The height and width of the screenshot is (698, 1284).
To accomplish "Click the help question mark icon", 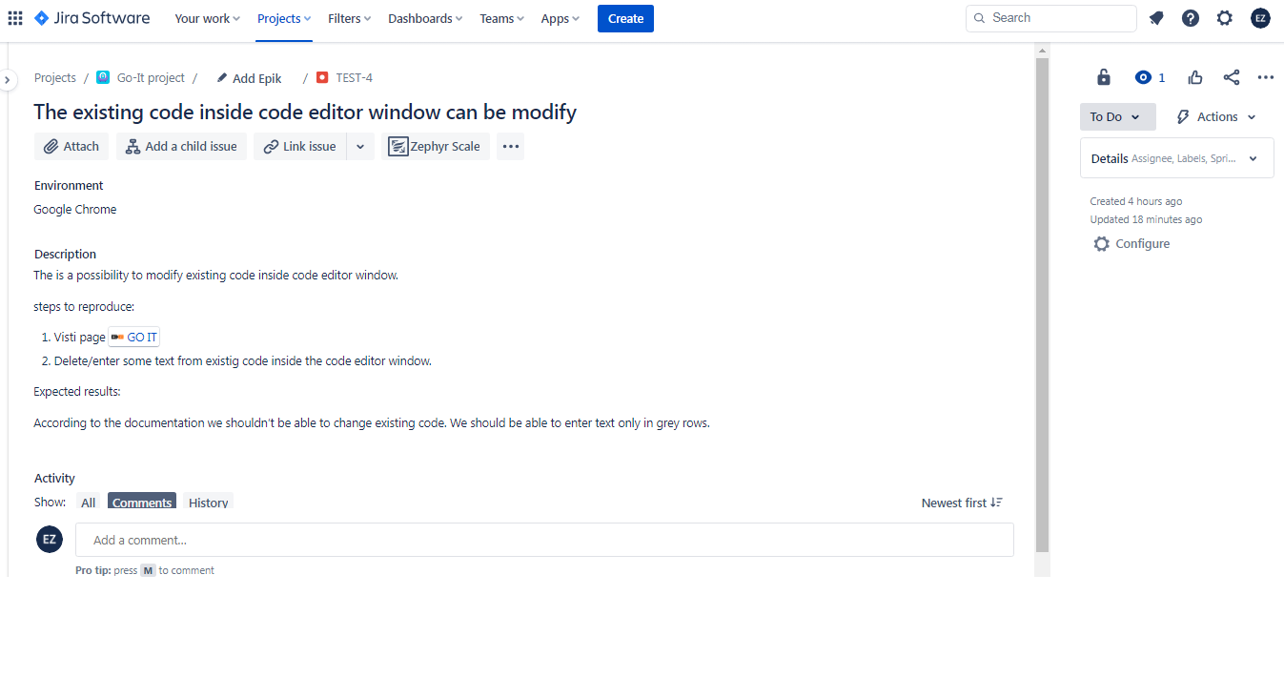I will 1191,17.
